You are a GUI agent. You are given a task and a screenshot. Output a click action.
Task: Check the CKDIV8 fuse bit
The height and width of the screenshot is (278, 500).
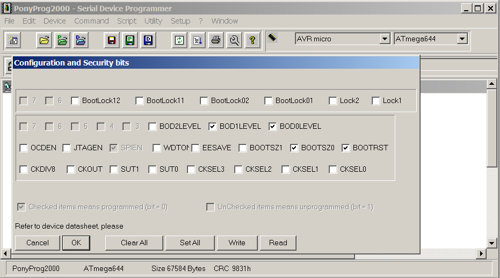(x=23, y=169)
